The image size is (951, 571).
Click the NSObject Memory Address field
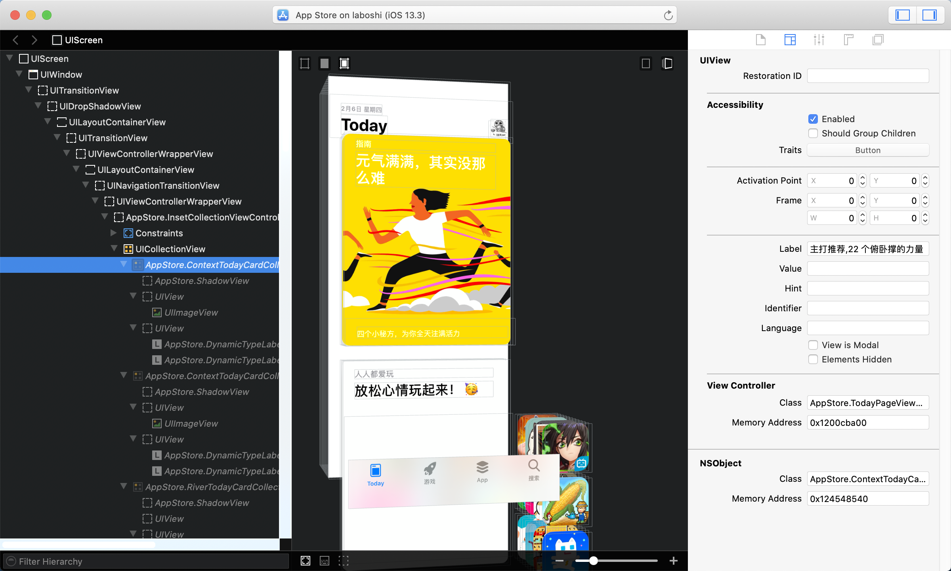868,499
